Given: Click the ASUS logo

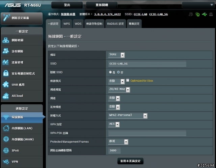Looking at the screenshot, I should [x=13, y=5].
